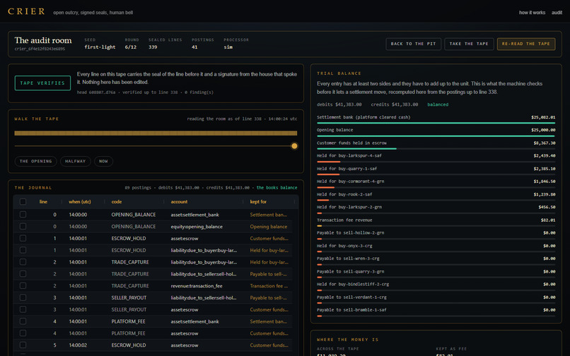This screenshot has width=570, height=356.
Task: Toggle the journal select-all header checkbox
Action: [x=23, y=201]
